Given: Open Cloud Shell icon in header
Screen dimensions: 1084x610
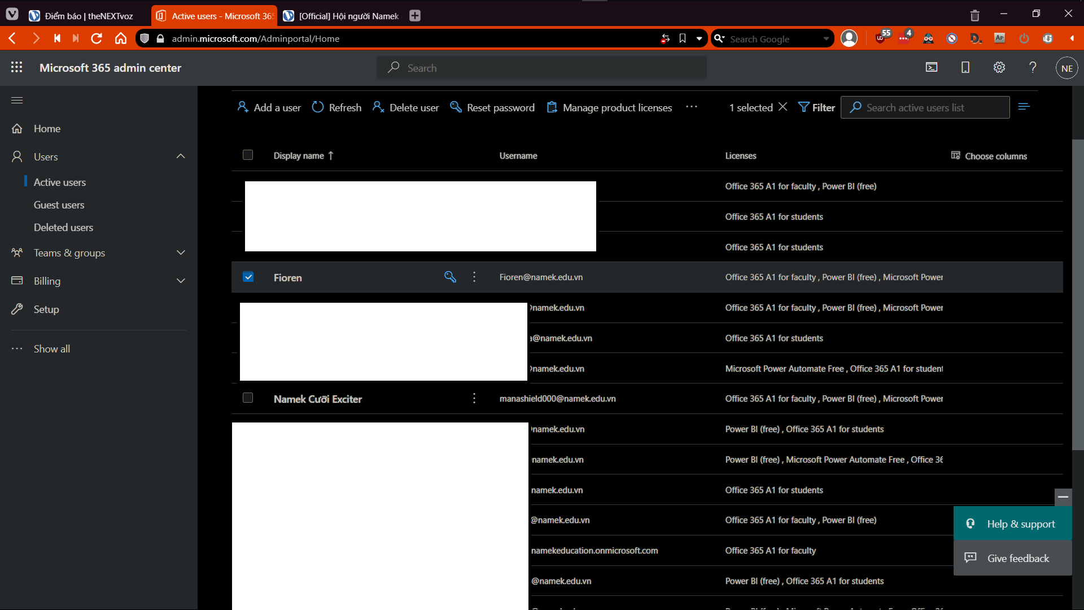Looking at the screenshot, I should tap(932, 67).
